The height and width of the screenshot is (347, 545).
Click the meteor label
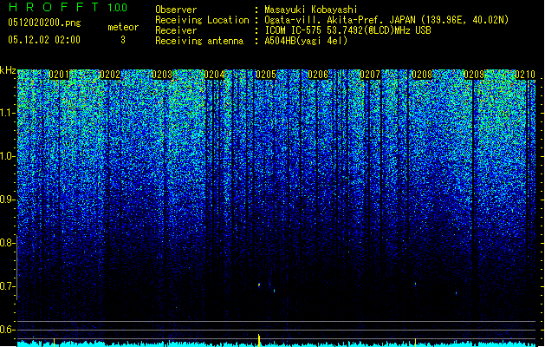click(123, 27)
